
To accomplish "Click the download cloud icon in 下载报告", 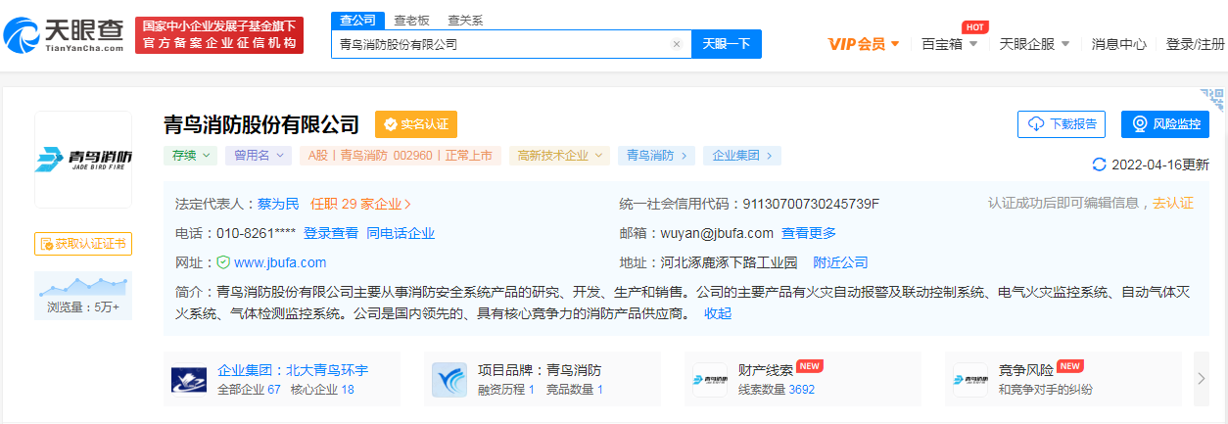I will tap(1037, 124).
